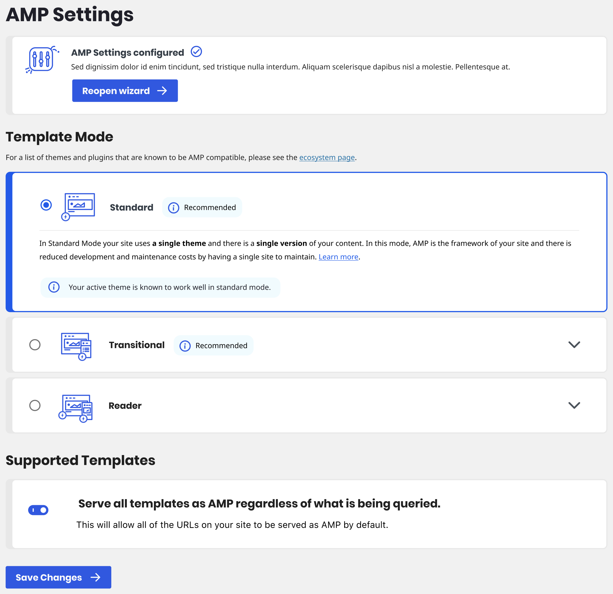This screenshot has height=594, width=613.
Task: Click the Transitional mode illustration icon
Action: (76, 346)
